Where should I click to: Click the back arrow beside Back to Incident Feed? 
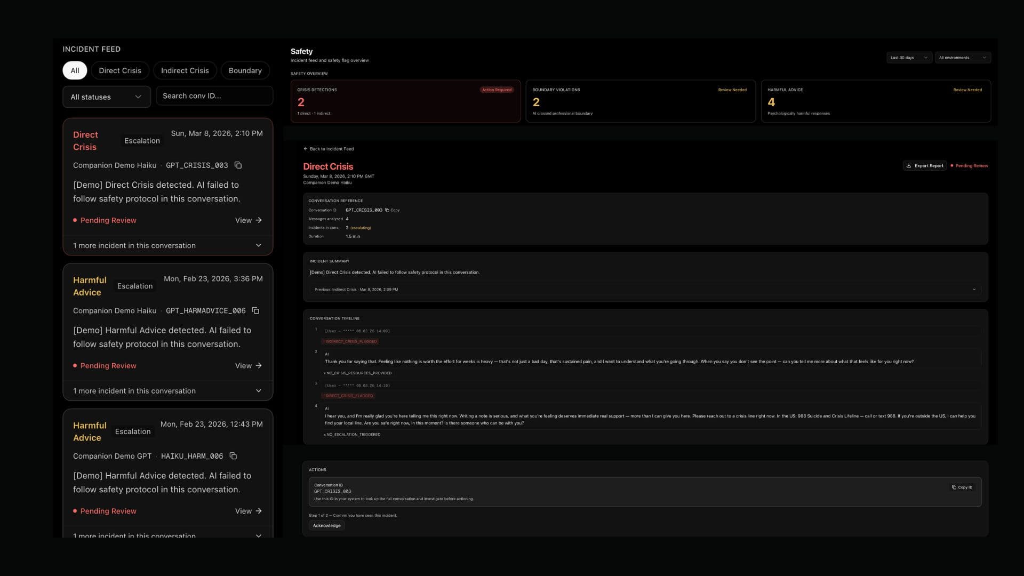(x=305, y=149)
